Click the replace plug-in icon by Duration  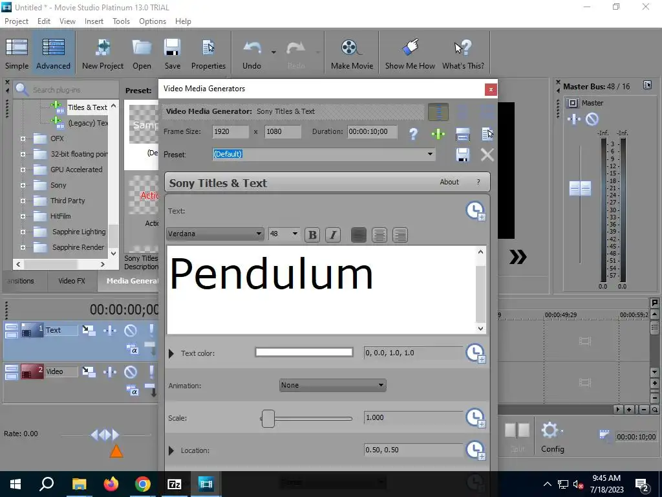463,135
